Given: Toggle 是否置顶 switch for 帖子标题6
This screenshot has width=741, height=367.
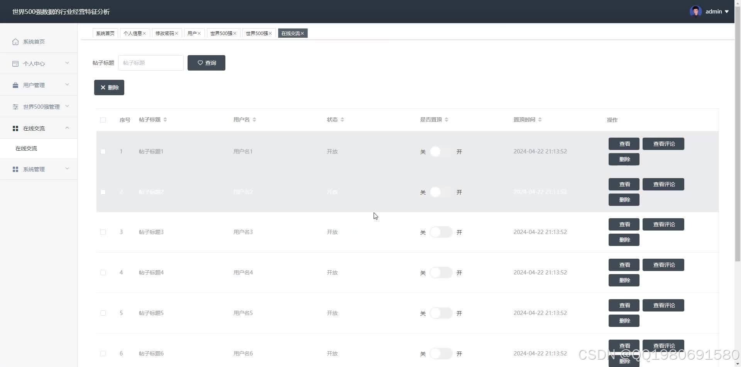Looking at the screenshot, I should [x=441, y=354].
